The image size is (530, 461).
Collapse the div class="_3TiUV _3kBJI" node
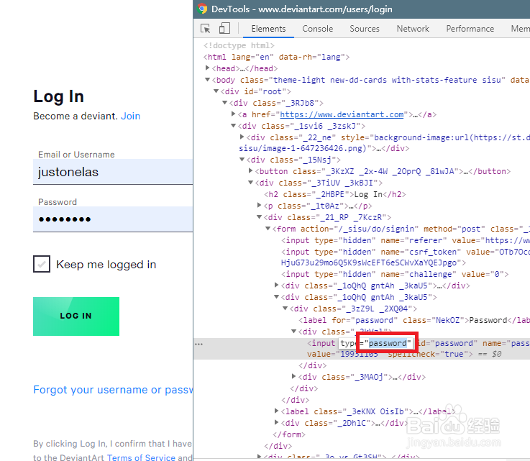click(250, 183)
